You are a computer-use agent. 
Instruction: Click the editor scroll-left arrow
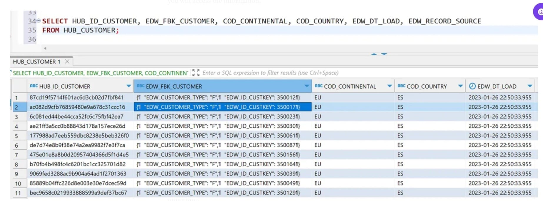pyautogui.click(x=45, y=48)
